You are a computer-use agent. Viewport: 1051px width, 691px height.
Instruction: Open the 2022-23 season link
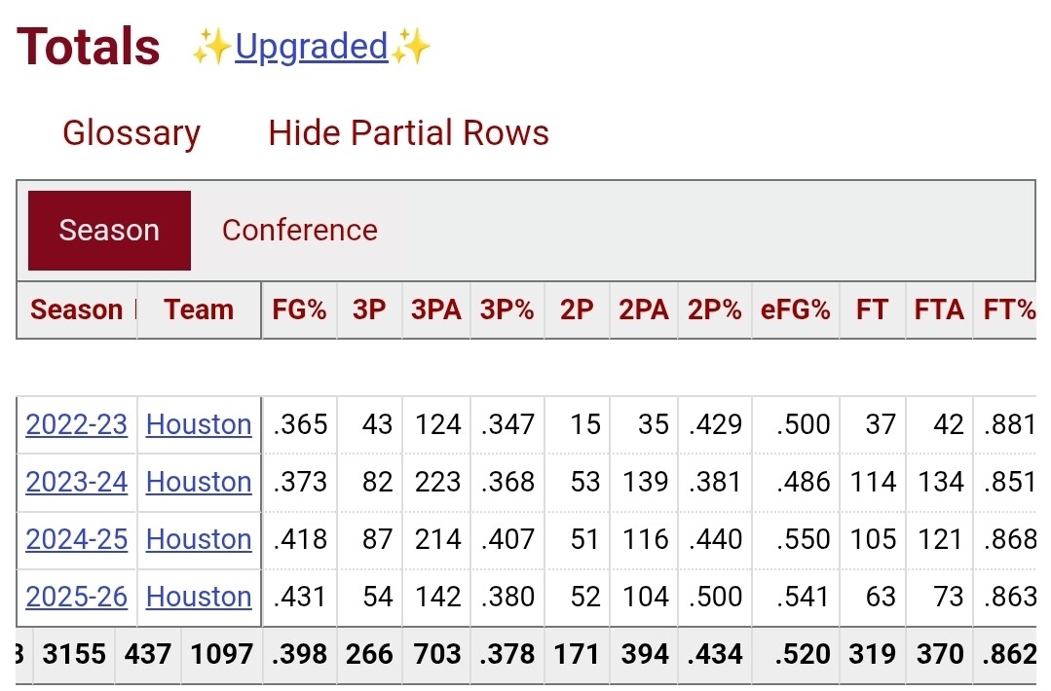tap(77, 424)
